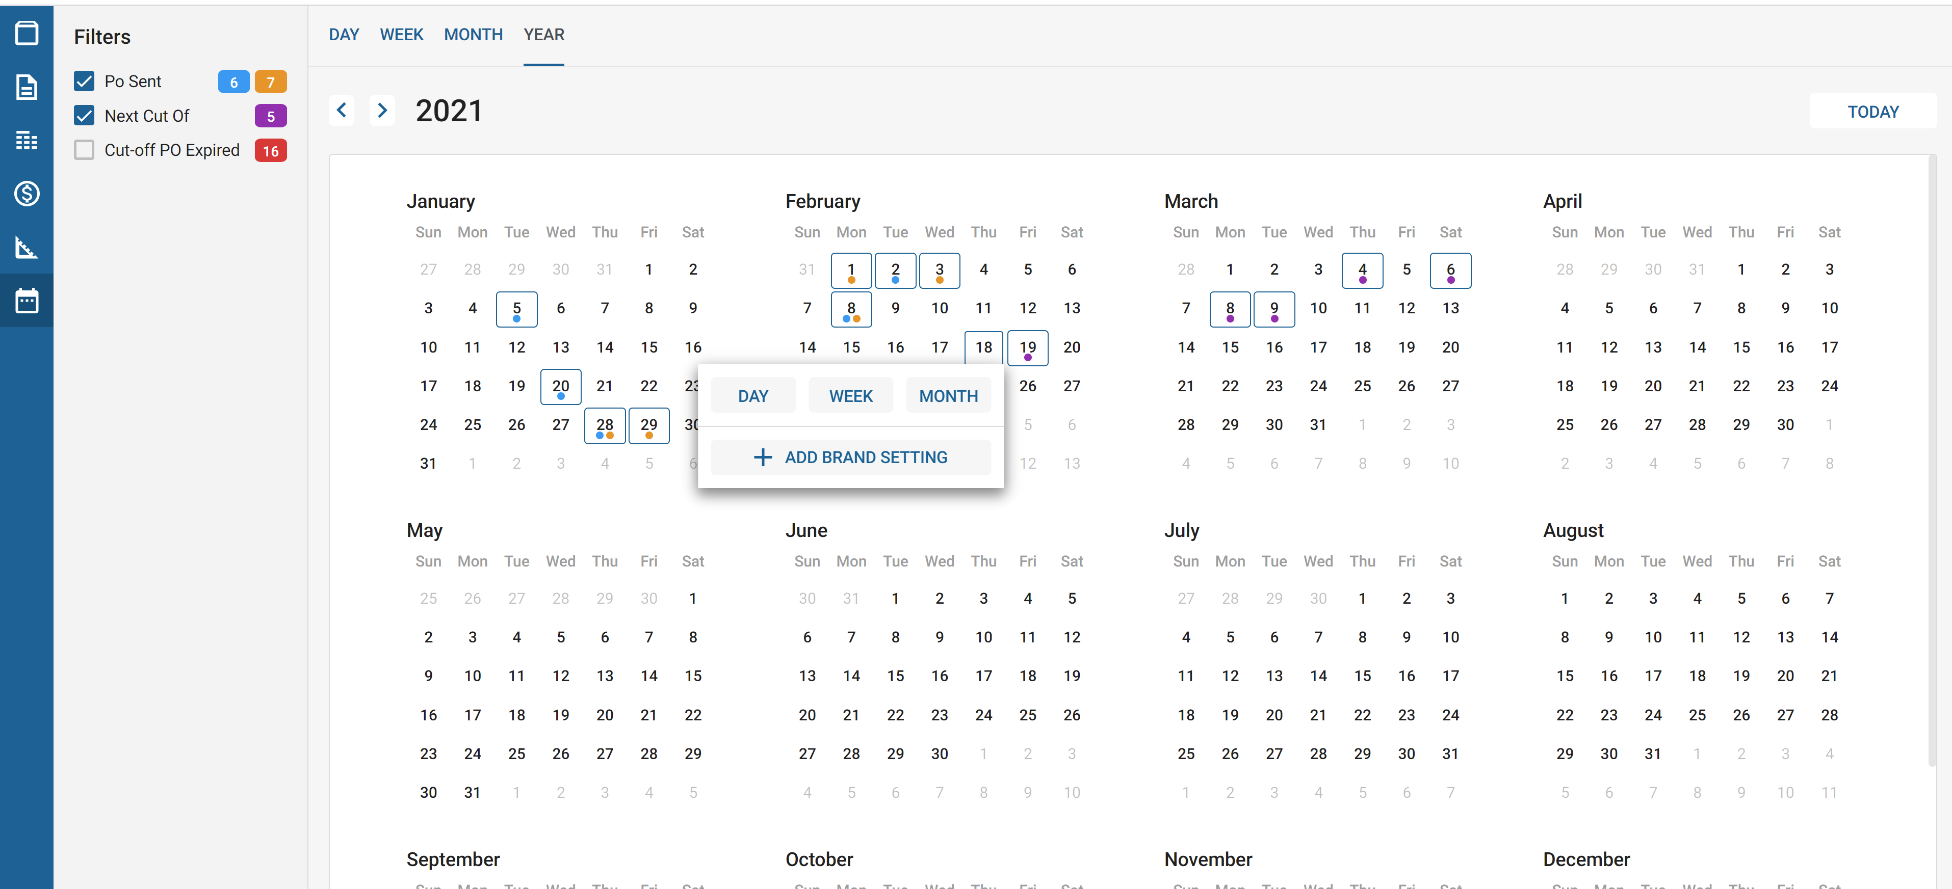1952x889 pixels.
Task: Go to previous year with left chevron
Action: pyautogui.click(x=342, y=111)
